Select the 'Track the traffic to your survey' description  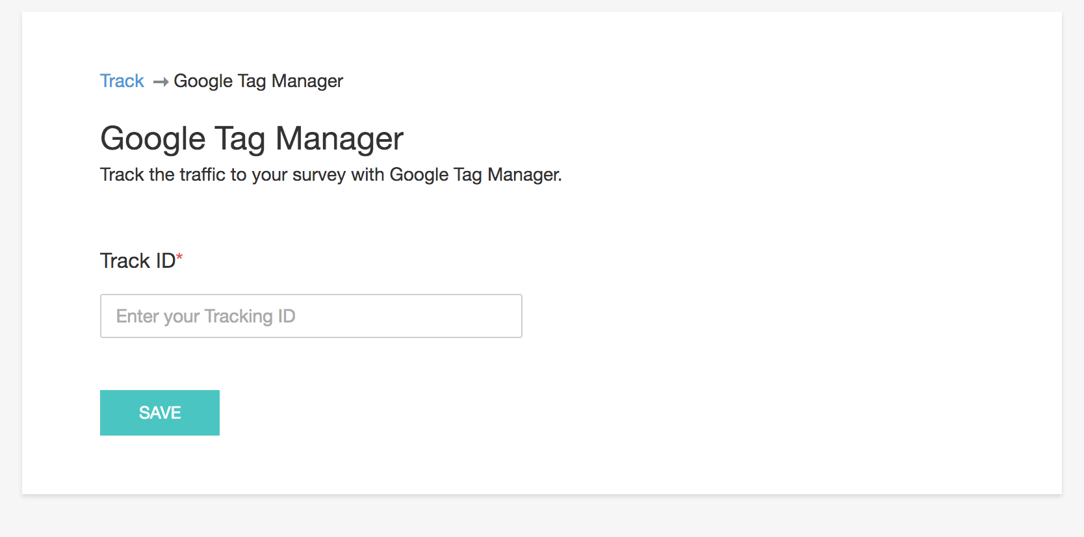[331, 174]
